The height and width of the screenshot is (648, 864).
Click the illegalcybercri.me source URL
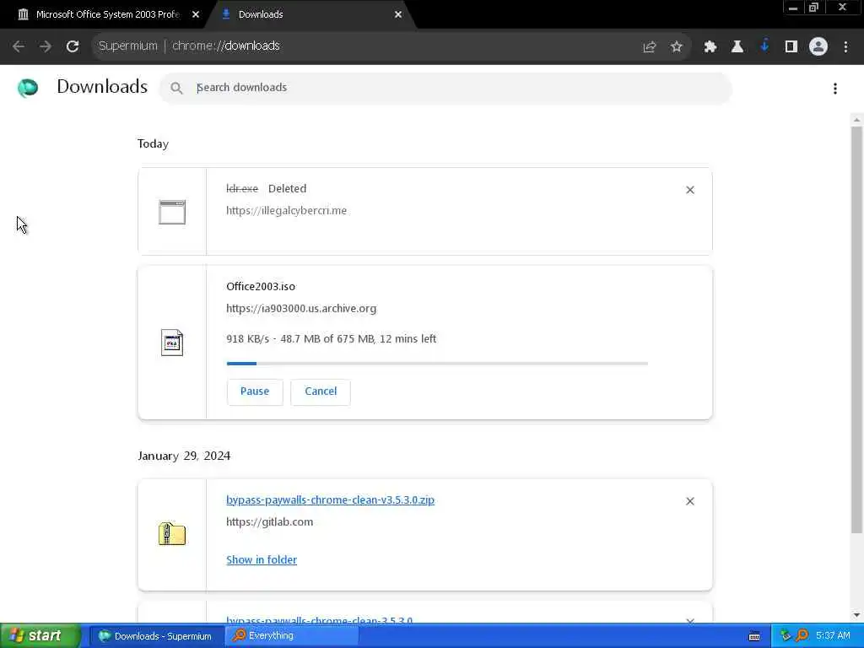(287, 210)
